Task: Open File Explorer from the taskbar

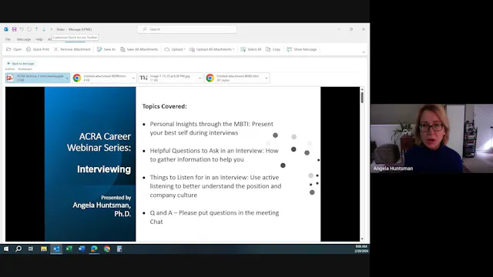Action: [44, 249]
